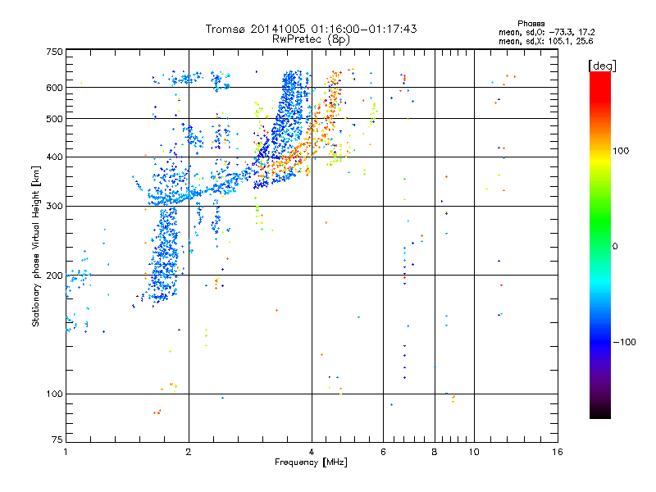This screenshot has width=656, height=492.
Task: Click the colorbar tick label '100'
Action: click(x=621, y=151)
